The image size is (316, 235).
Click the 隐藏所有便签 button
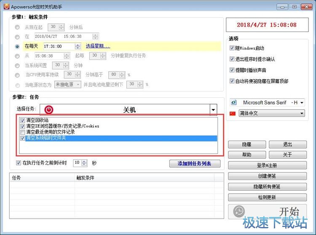coord(267,187)
